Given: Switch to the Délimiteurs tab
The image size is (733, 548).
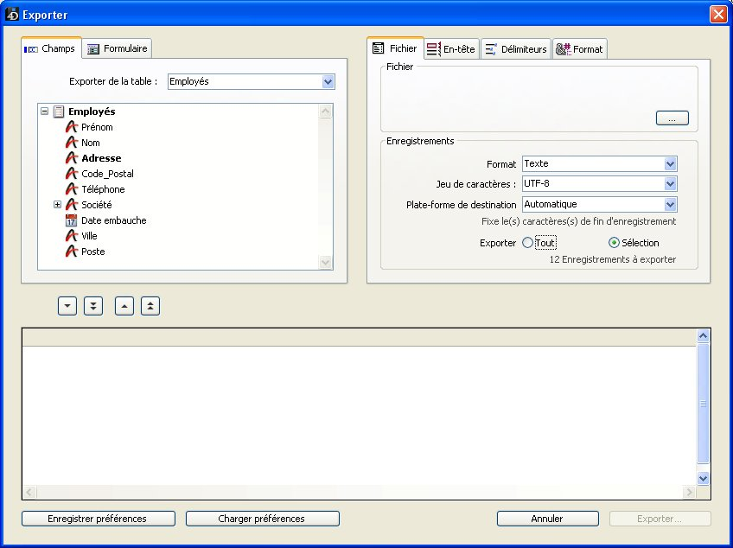Looking at the screenshot, I should point(515,49).
